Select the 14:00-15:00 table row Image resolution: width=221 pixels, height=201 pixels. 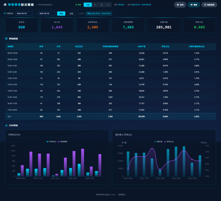click(x=110, y=91)
